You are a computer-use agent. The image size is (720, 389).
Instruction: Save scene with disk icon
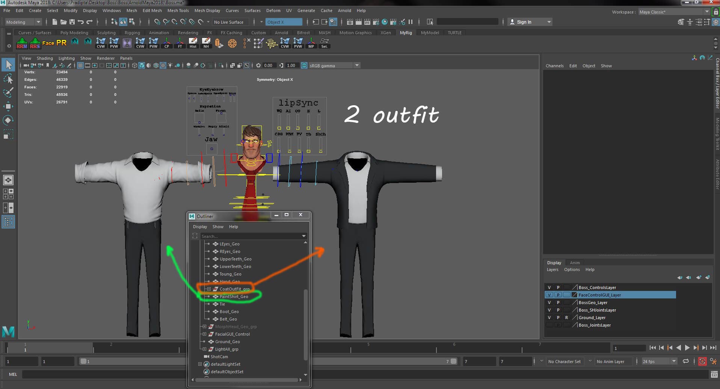[x=72, y=22]
